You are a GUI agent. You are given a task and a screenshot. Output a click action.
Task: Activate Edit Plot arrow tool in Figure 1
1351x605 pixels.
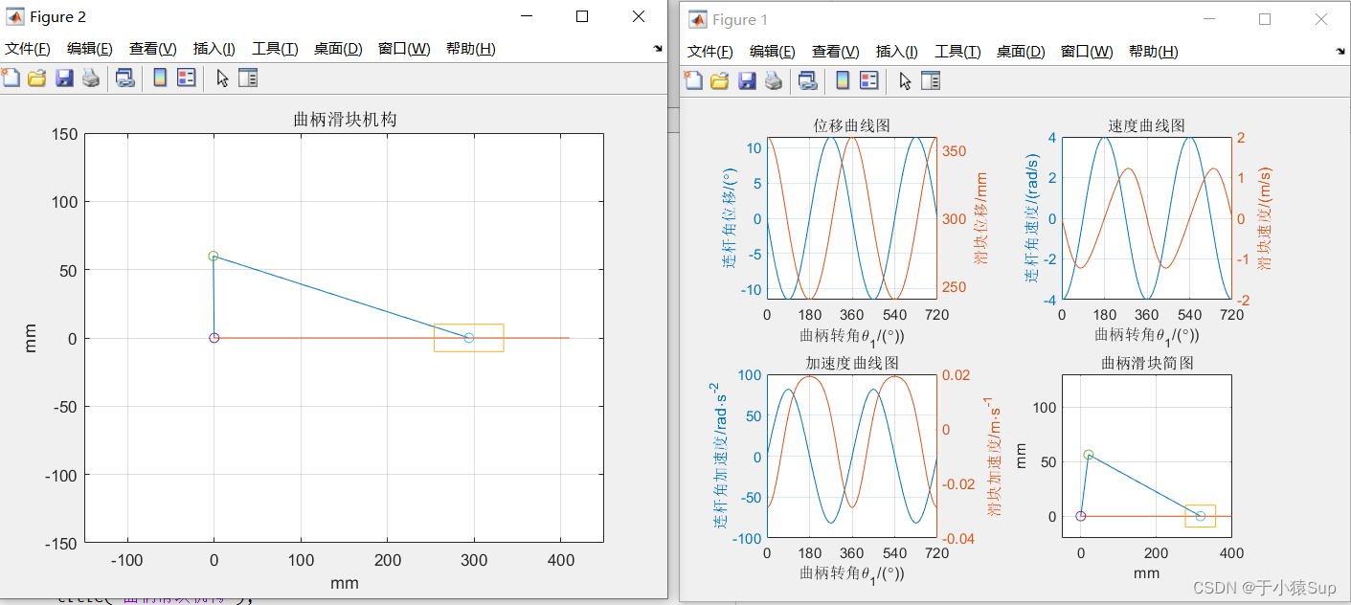coord(905,80)
